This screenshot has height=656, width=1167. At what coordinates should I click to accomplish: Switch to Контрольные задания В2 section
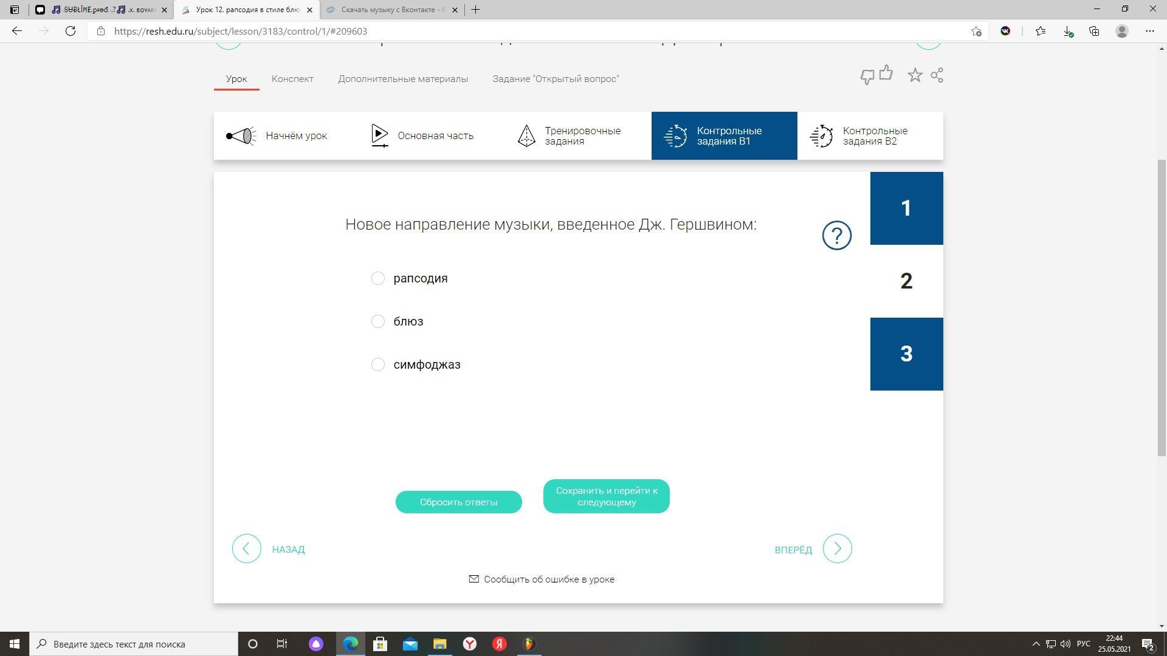pyautogui.click(x=870, y=136)
